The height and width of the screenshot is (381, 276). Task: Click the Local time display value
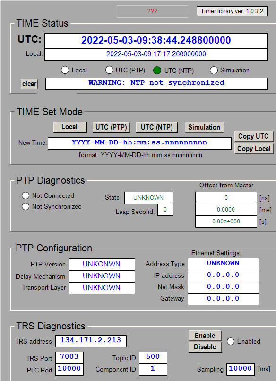click(x=156, y=54)
